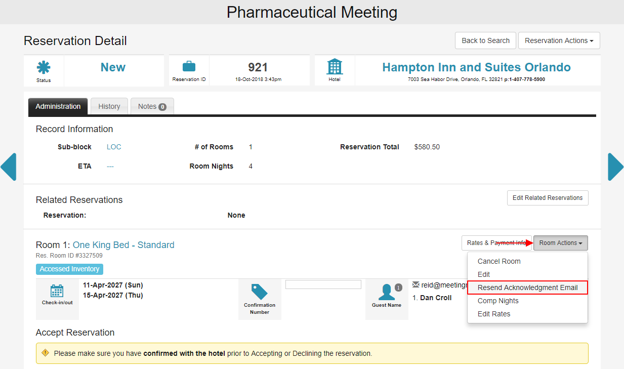The image size is (624, 369).
Task: Click check-in date 11-Apr-2027 (Sun)
Action: 113,285
